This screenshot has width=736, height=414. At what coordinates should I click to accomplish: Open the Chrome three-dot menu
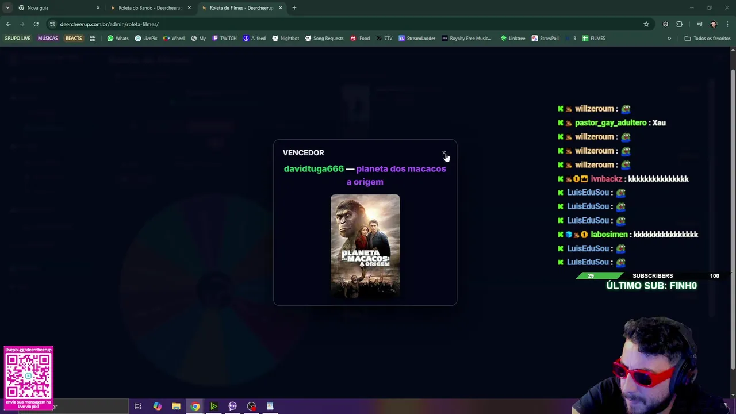click(728, 24)
